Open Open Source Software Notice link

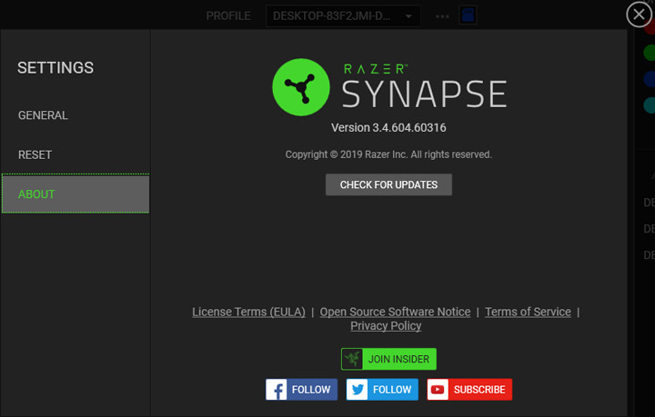point(395,312)
